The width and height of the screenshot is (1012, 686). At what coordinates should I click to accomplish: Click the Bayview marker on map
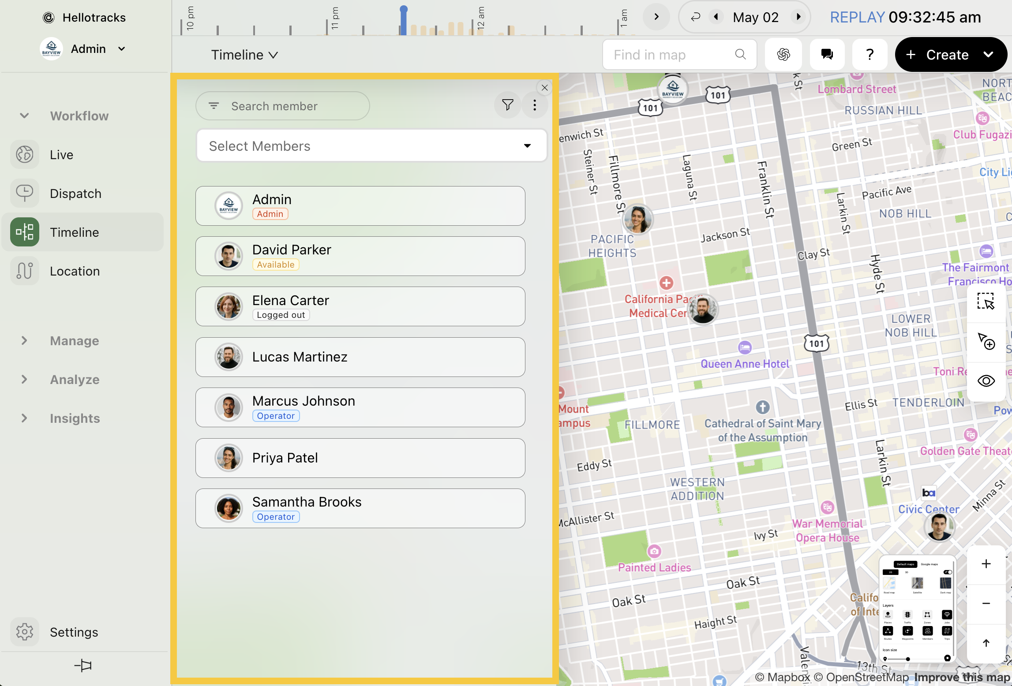673,89
